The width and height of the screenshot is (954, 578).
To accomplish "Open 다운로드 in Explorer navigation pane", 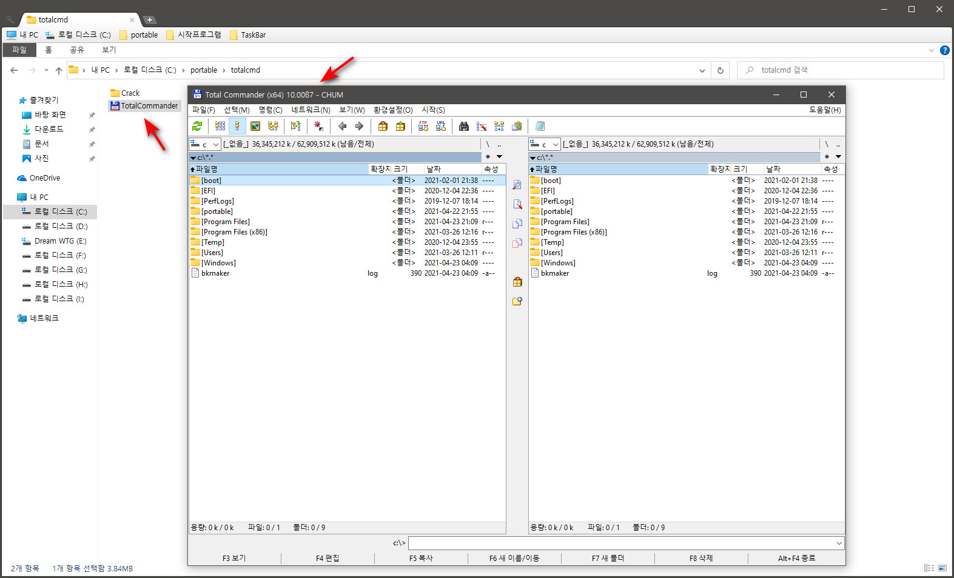I will click(x=49, y=129).
